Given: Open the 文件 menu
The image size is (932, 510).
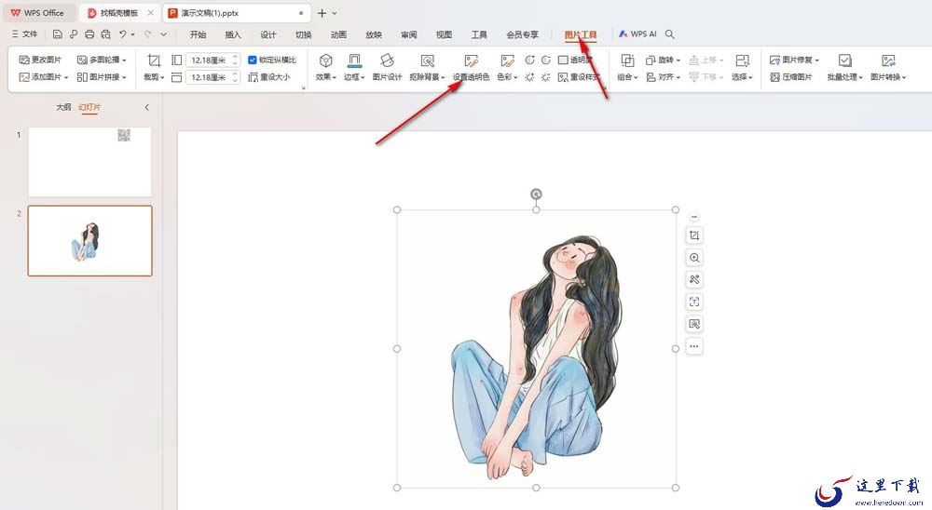Looking at the screenshot, I should coord(25,34).
